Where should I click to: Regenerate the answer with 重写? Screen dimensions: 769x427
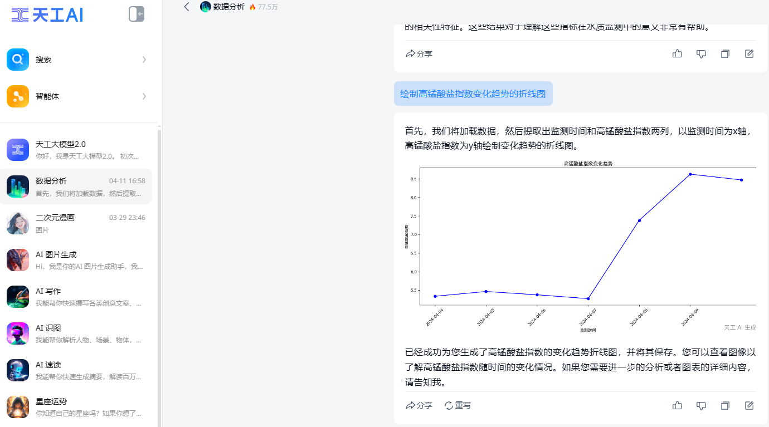(457, 405)
